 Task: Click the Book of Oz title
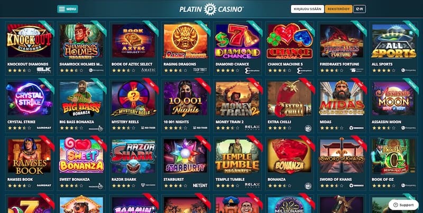[382, 179]
